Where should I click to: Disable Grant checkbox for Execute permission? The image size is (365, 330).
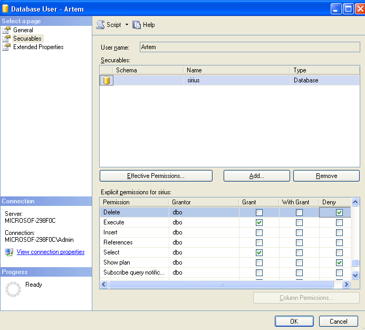coord(259,222)
